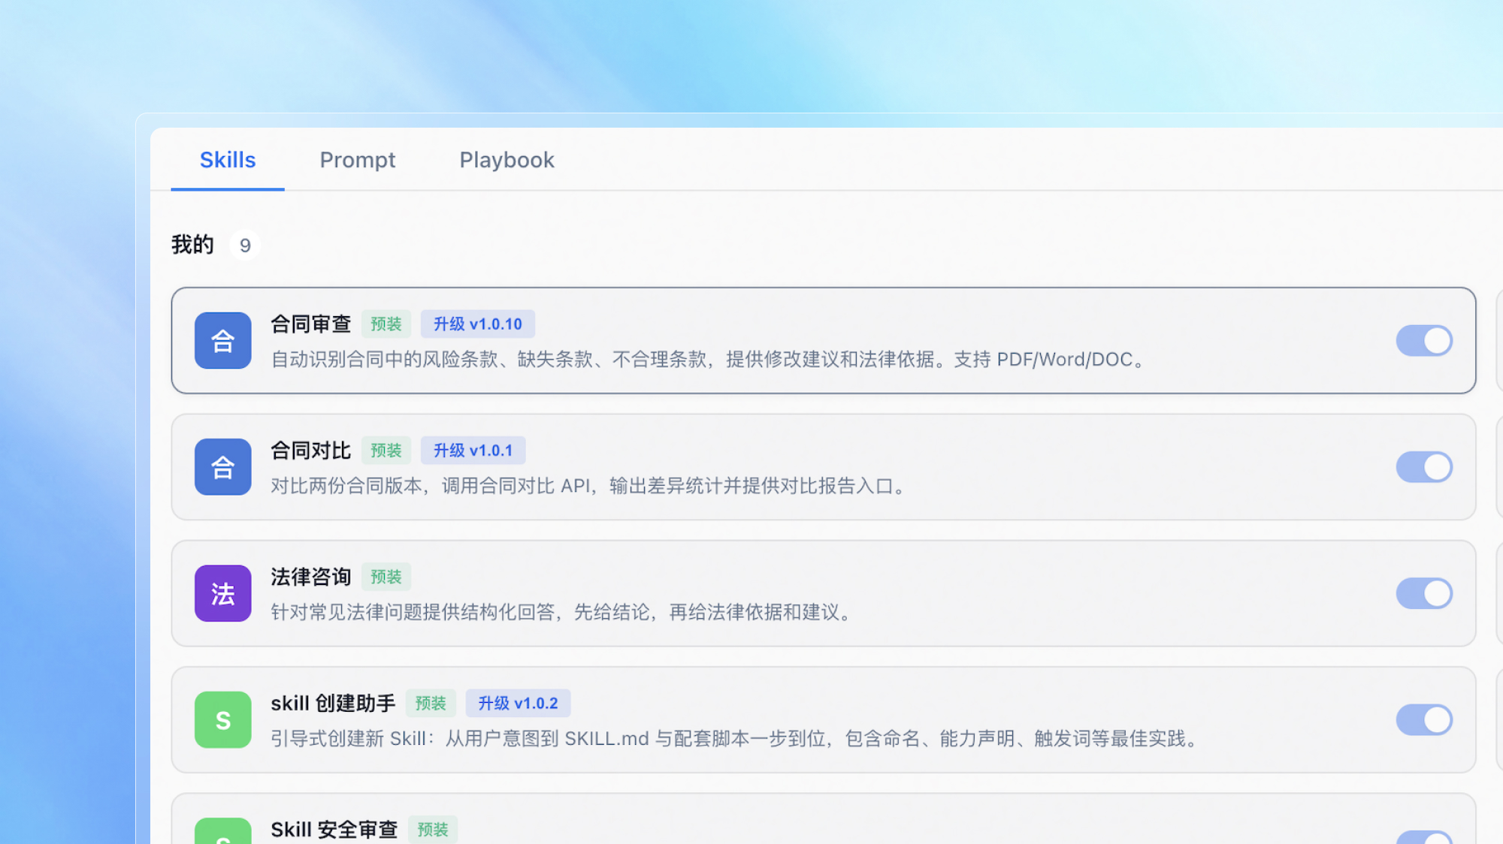Open the Prompt tab
The image size is (1503, 844).
tap(358, 160)
